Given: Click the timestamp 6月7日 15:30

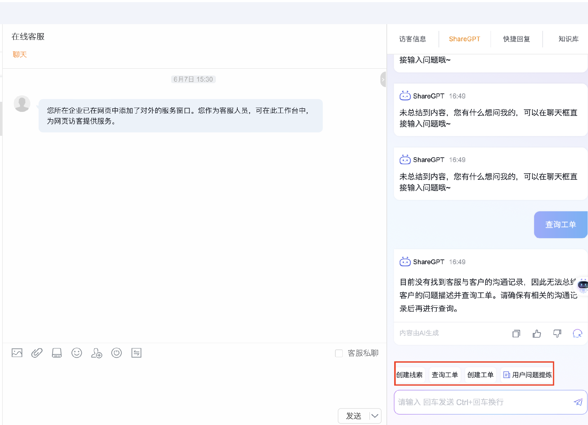Looking at the screenshot, I should pos(193,79).
